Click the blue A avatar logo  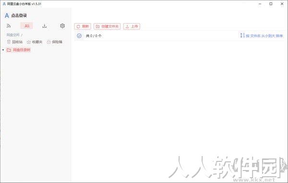pyautogui.click(x=7, y=16)
